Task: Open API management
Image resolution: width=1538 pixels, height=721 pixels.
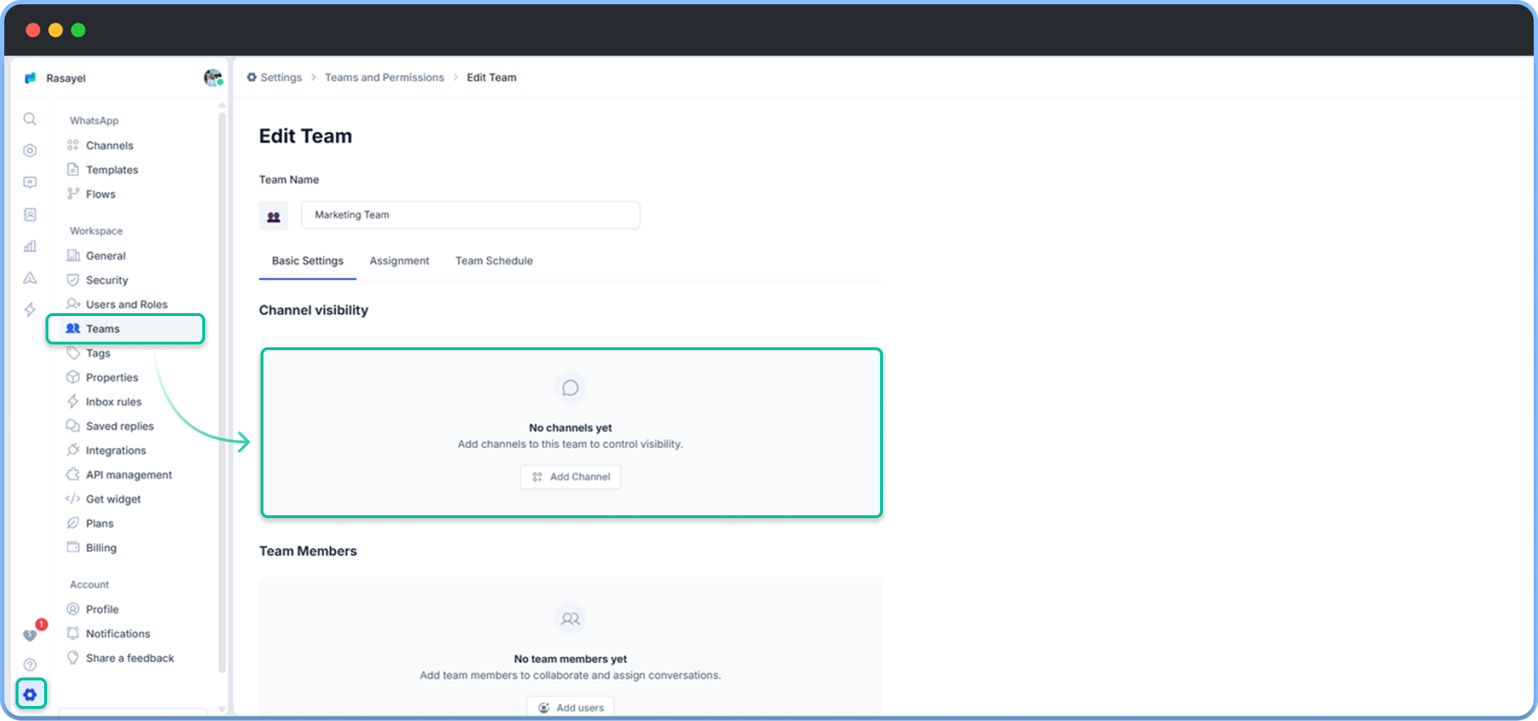Action: pos(129,475)
